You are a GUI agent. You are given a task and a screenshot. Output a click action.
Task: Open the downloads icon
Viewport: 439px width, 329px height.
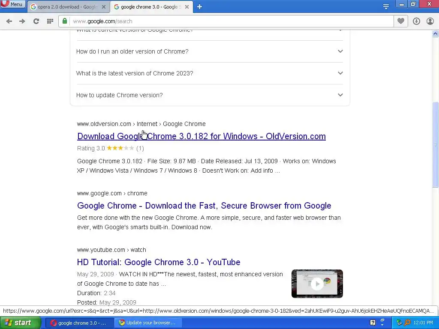point(416,21)
